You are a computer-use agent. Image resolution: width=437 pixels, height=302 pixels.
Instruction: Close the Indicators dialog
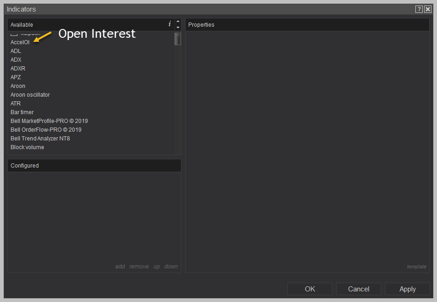point(428,9)
